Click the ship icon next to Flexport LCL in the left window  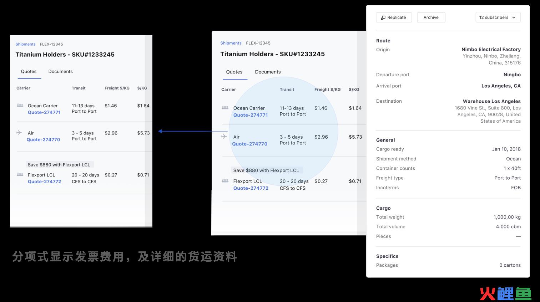click(20, 175)
